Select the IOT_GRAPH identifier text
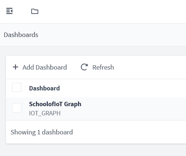186x156 pixels. (45, 113)
